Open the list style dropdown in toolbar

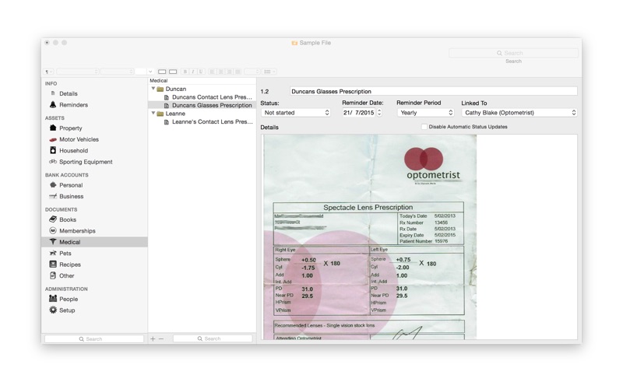270,72
